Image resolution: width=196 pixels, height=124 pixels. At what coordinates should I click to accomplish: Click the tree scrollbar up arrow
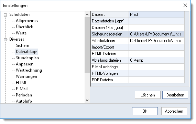pos(87,14)
